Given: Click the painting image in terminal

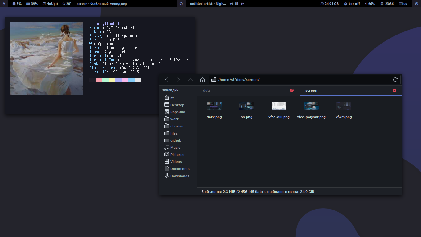Looking at the screenshot, I should point(47,59).
